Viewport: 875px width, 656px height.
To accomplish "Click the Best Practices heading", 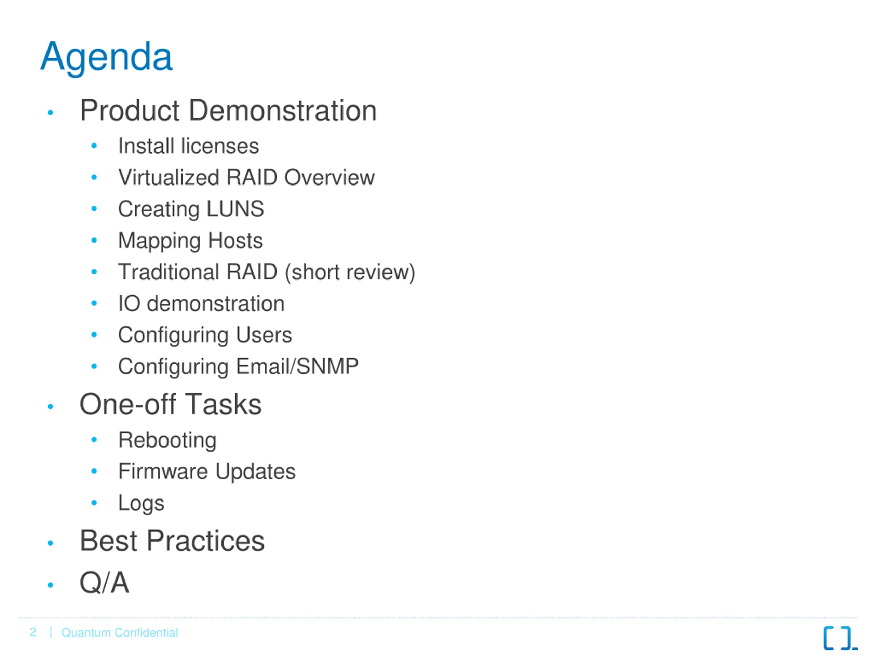I will [172, 541].
